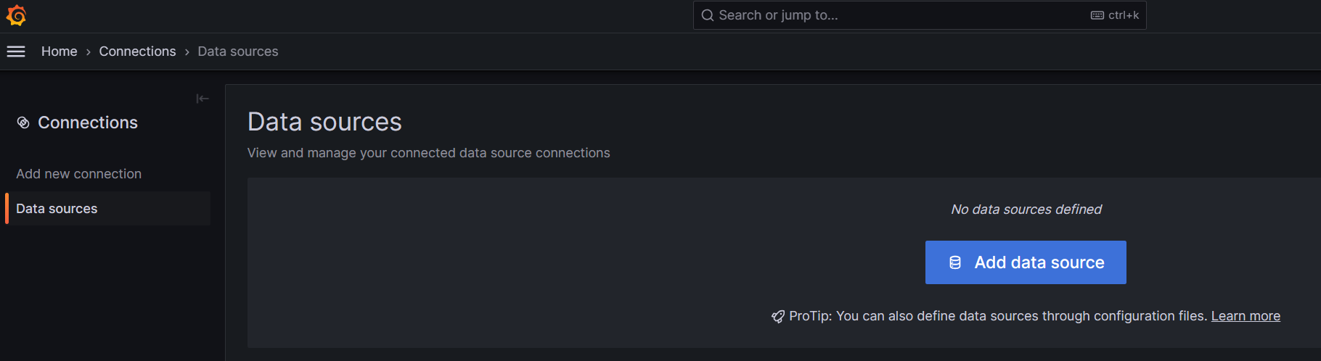This screenshot has width=1321, height=361.
Task: Focus the Search or jump to field
Action: (871, 15)
